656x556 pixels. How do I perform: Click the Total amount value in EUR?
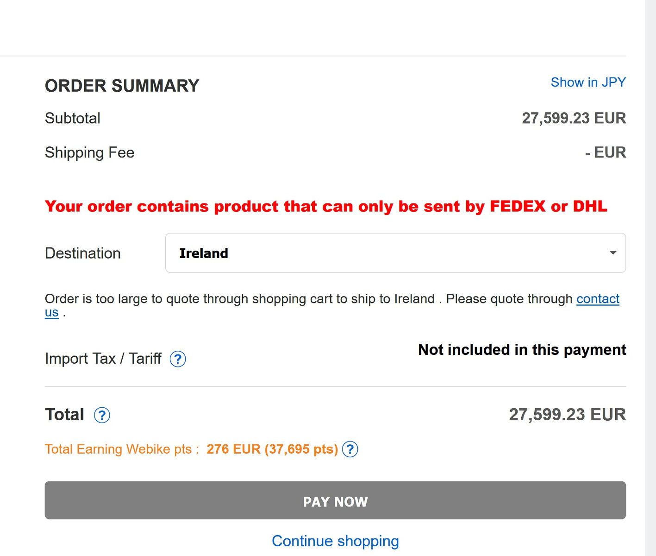(567, 415)
